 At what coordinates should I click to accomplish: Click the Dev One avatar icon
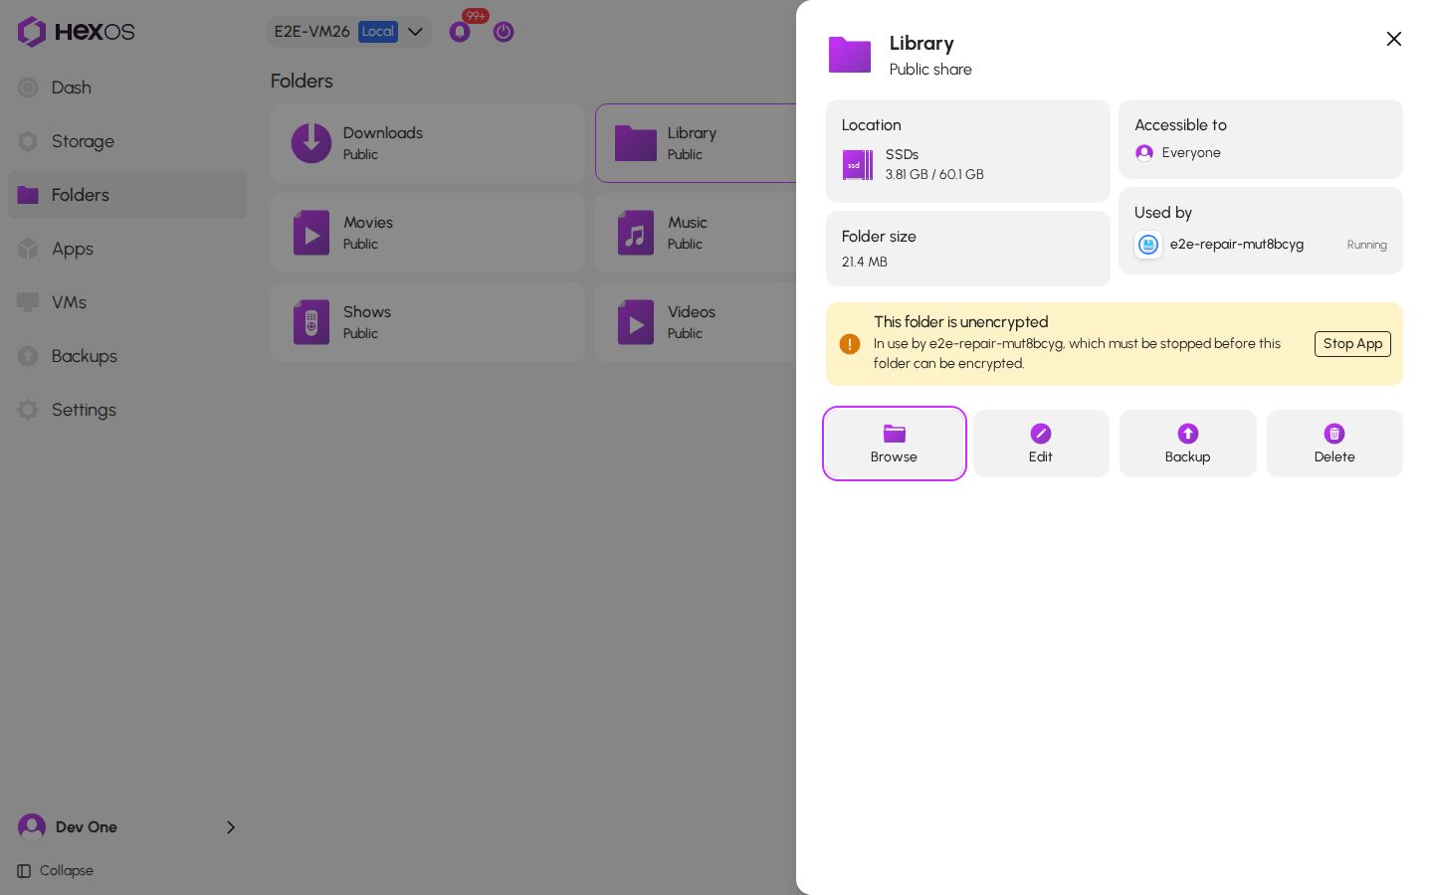coord(32,827)
